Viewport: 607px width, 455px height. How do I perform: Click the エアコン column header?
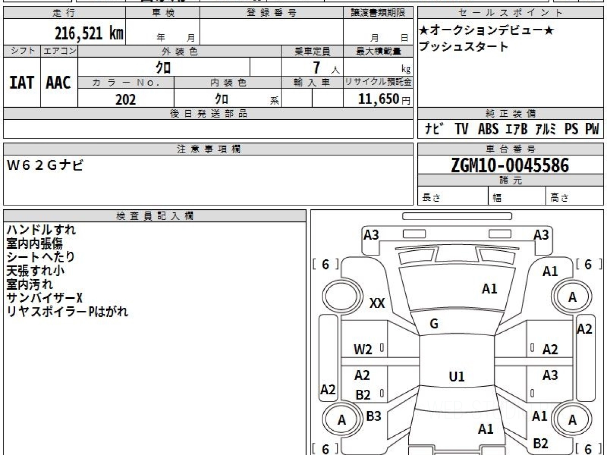59,51
